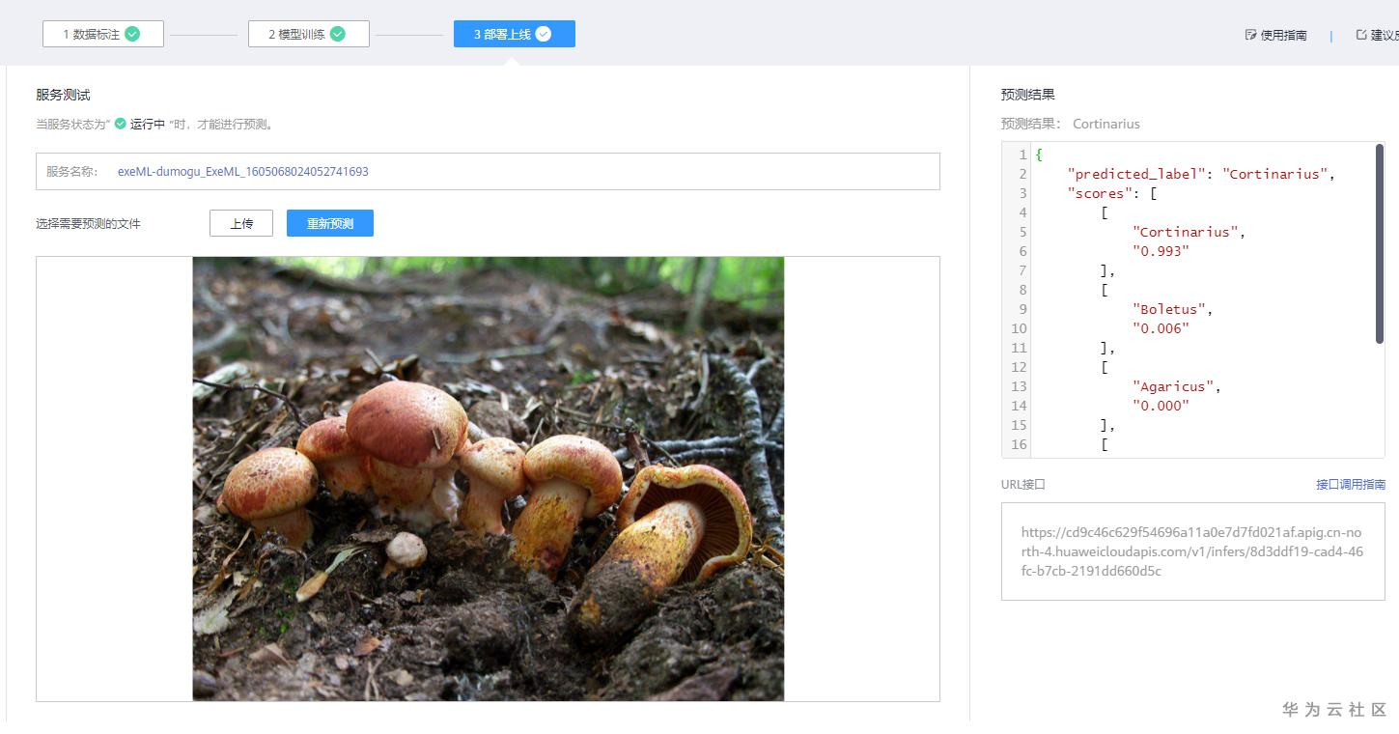
Task: Click the huaweicloudapis URL text box
Action: (1193, 551)
